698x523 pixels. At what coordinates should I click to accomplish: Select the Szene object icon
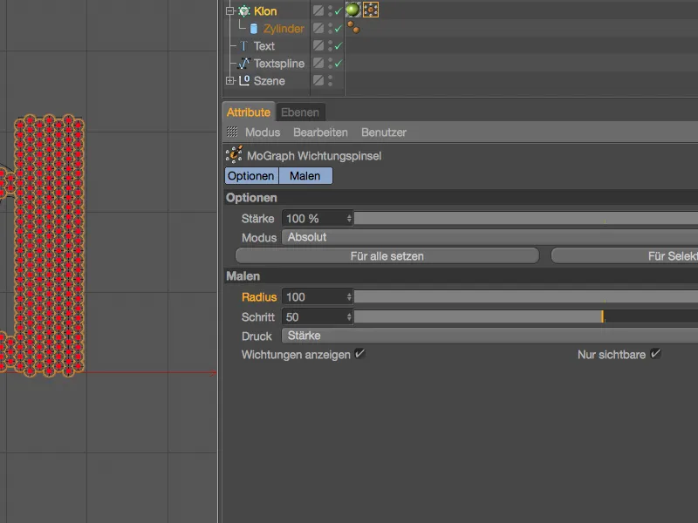[247, 79]
